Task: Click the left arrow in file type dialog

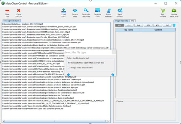Action: point(69,75)
